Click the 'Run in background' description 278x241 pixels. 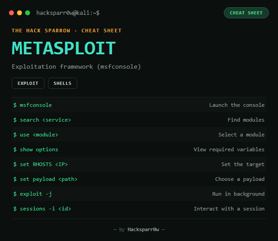click(239, 194)
